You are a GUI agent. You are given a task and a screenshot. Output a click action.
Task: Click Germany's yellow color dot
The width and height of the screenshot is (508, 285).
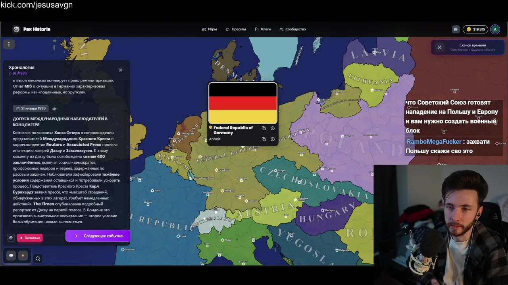coord(211,127)
